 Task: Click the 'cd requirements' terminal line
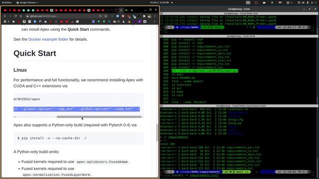[x=176, y=137]
